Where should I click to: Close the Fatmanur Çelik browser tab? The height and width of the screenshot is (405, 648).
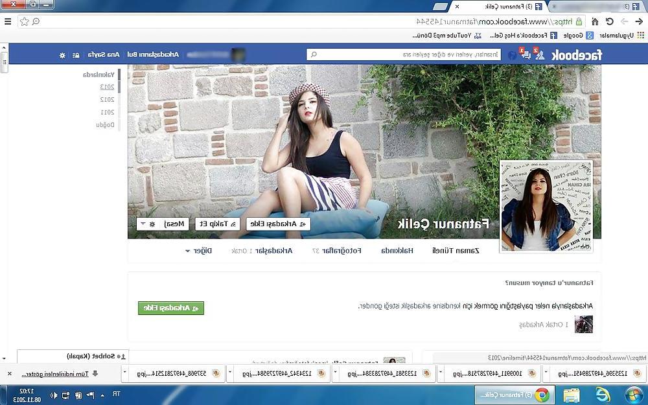click(457, 6)
